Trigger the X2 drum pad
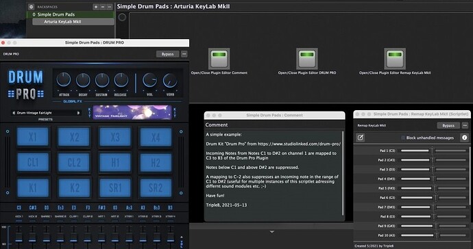Image resolution: width=473 pixels, height=249 pixels. pos(74,137)
